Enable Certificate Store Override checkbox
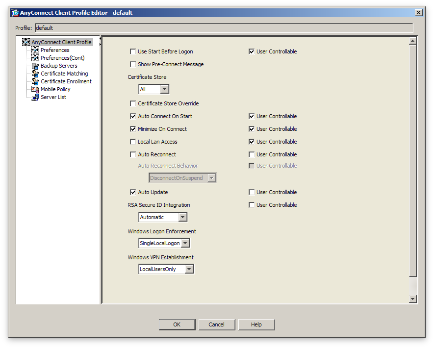The width and height of the screenshot is (434, 348). pos(133,103)
